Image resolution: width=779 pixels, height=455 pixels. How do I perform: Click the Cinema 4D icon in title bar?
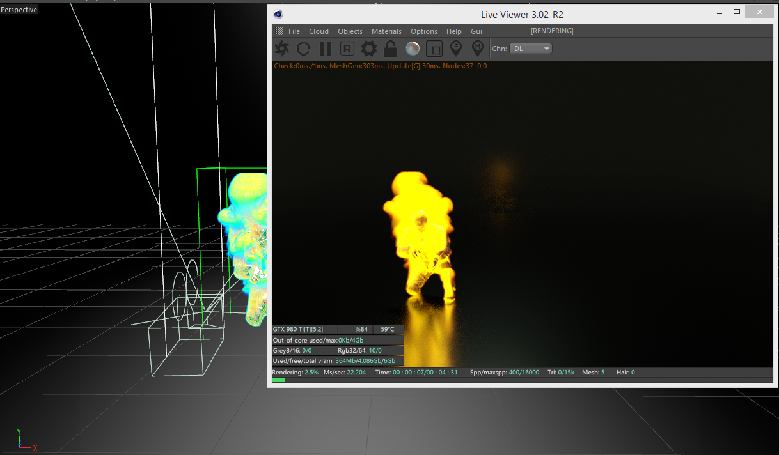[278, 14]
